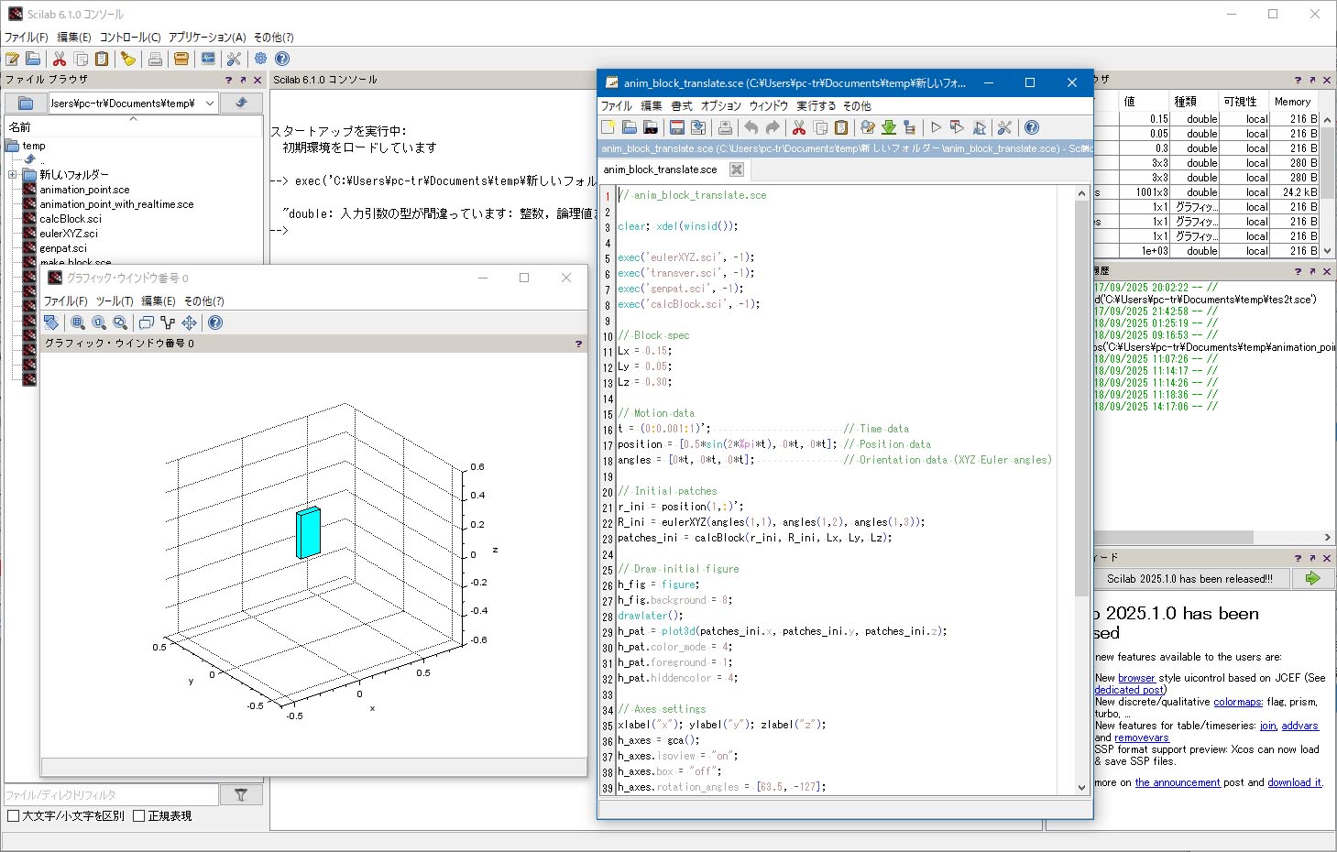Viewport: 1337px width, 852px height.
Task: Click the removevars link
Action: click(1142, 737)
